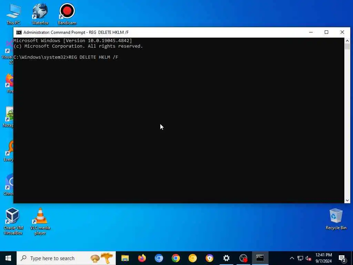353x265 pixels.
Task: Open Settings gear in the taskbar
Action: 226,258
